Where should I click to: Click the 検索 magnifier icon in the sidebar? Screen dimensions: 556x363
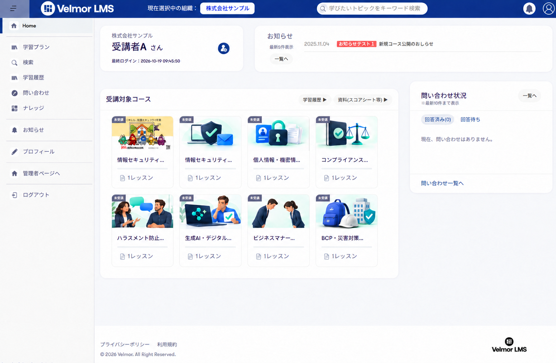pyautogui.click(x=14, y=63)
